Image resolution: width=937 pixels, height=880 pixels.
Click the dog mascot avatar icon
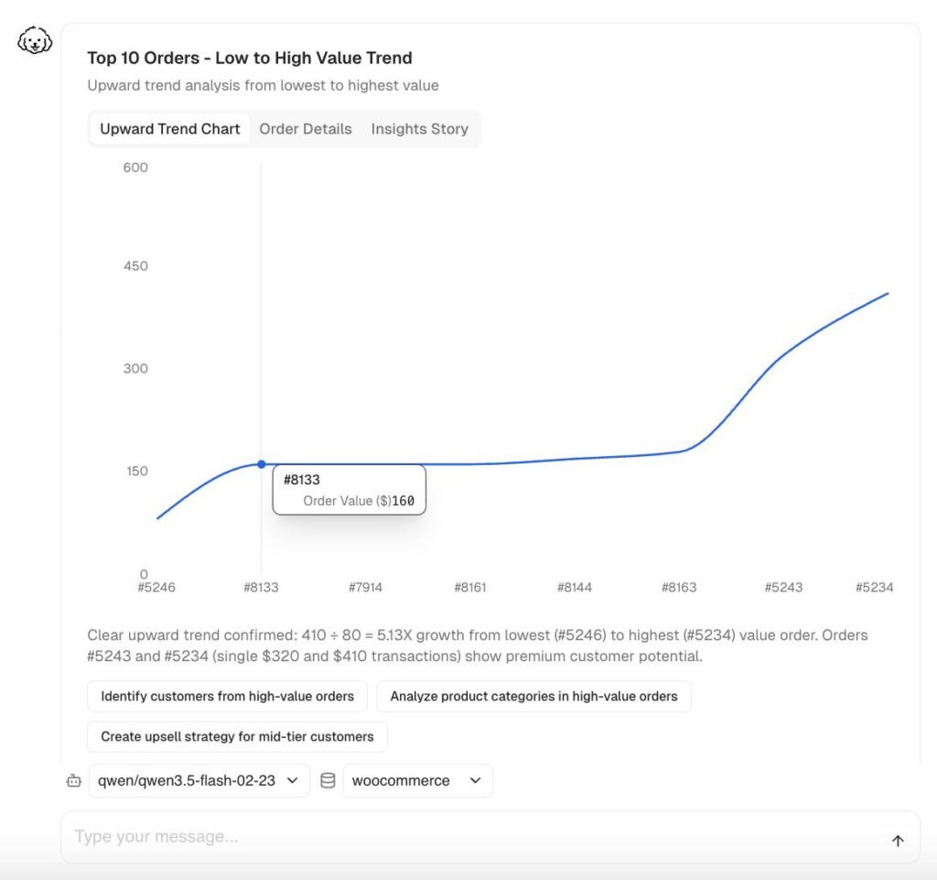point(35,42)
